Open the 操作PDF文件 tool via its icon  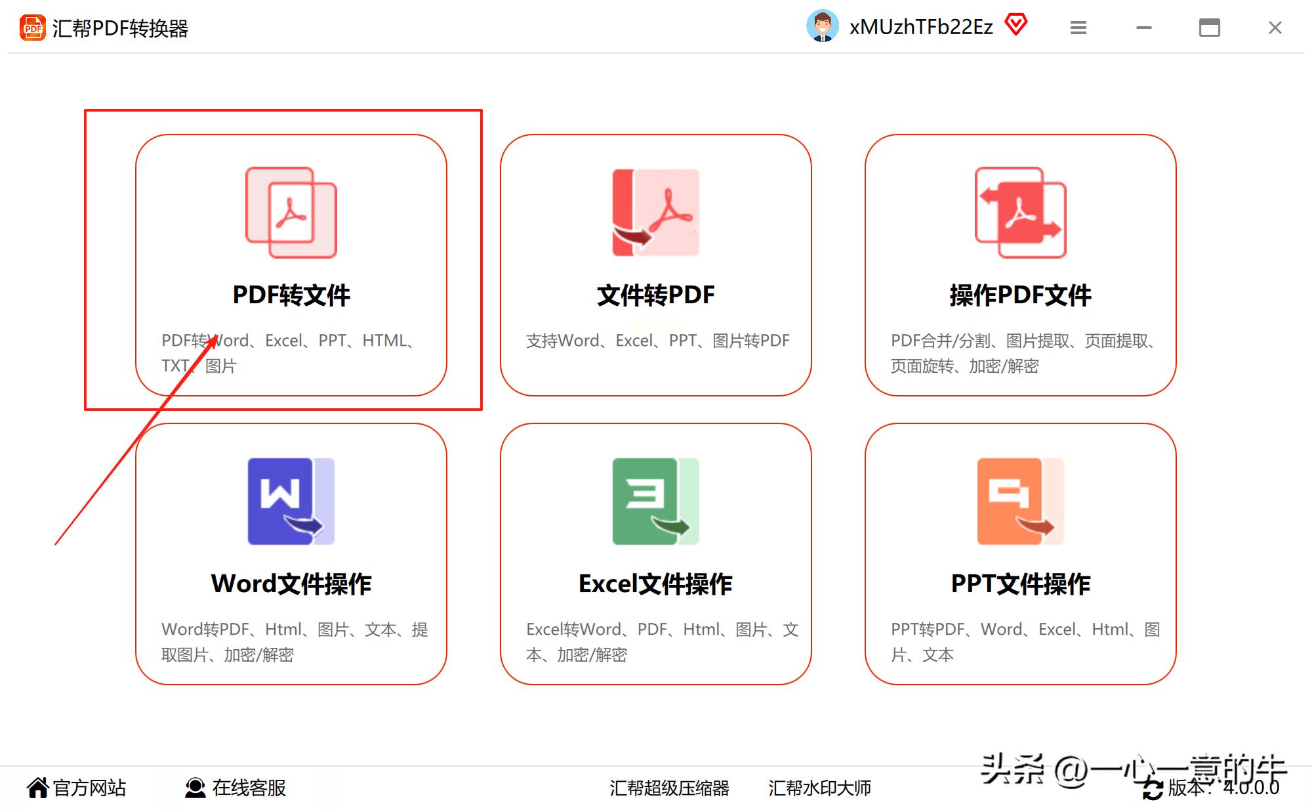[x=1019, y=212]
